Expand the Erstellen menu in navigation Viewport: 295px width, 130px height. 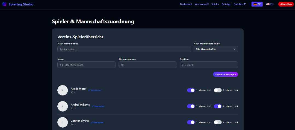[240, 4]
